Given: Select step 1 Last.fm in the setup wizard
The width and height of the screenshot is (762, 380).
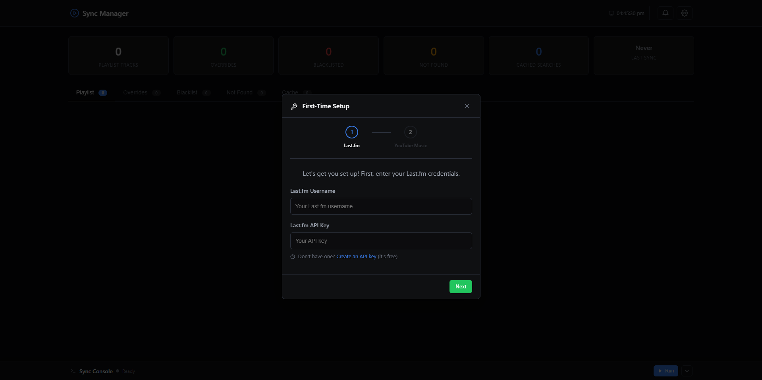Looking at the screenshot, I should click(x=351, y=132).
